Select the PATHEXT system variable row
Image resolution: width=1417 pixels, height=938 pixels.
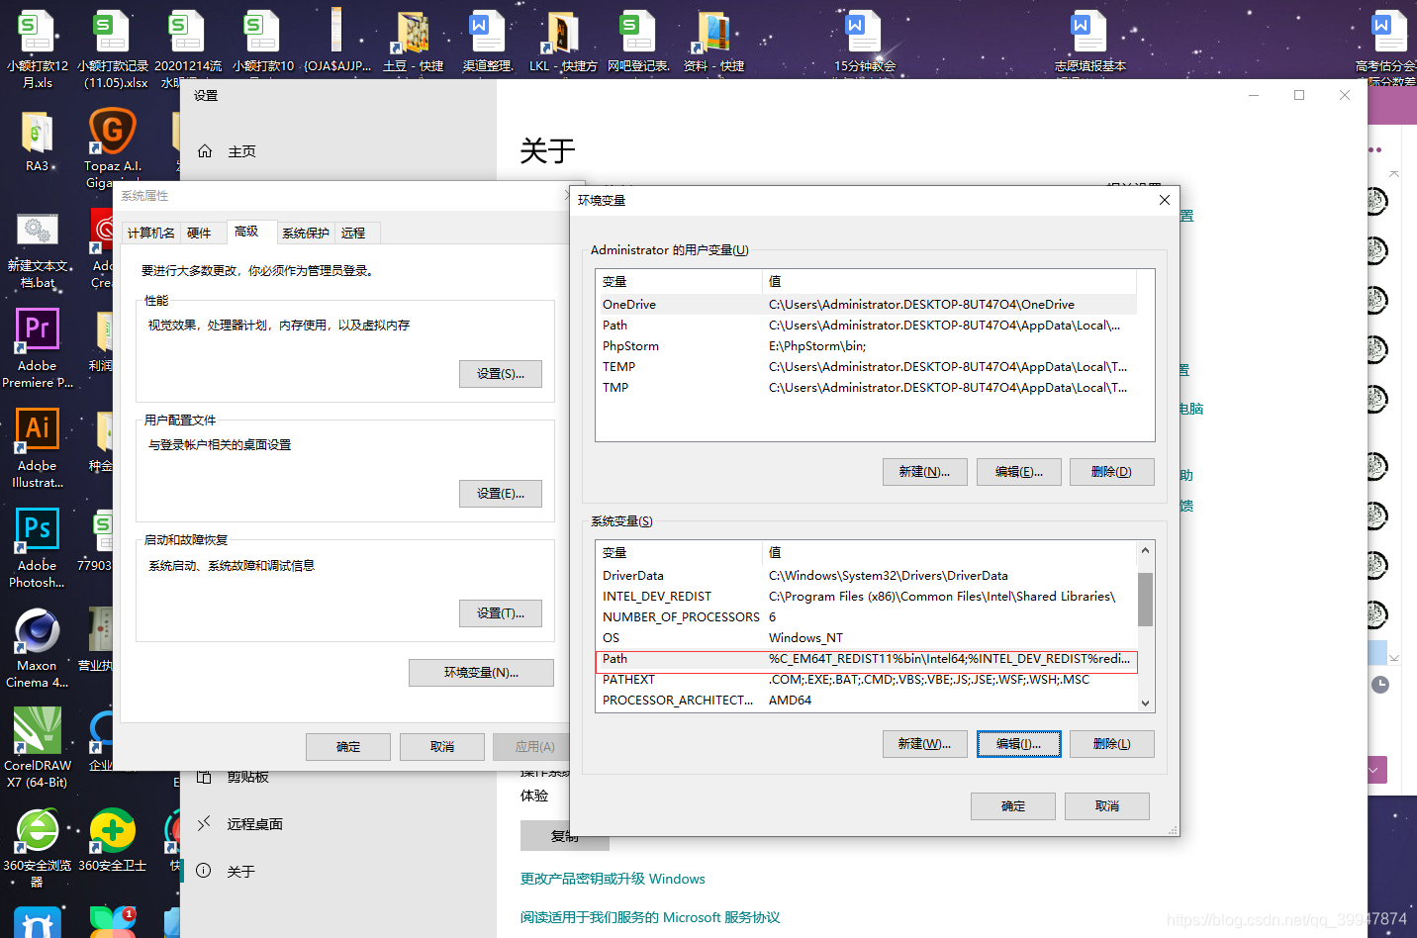point(867,680)
